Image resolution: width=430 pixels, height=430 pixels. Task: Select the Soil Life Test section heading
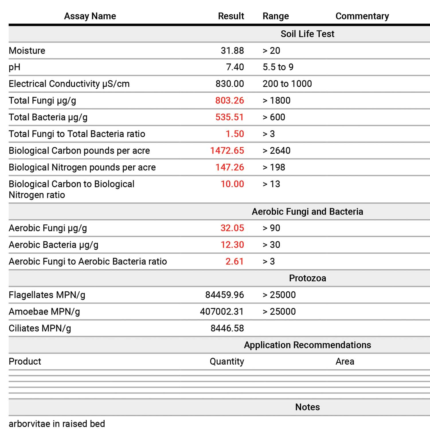click(x=307, y=34)
